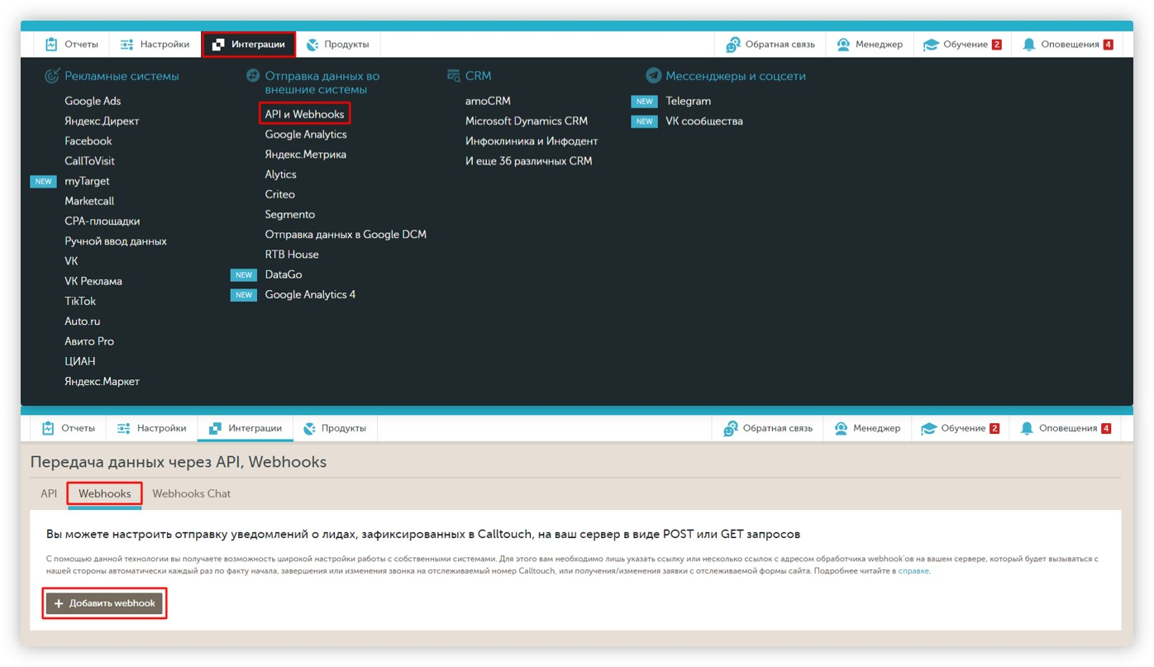
Task: Click the Настройки icon in lower navigation bar
Action: click(x=124, y=428)
